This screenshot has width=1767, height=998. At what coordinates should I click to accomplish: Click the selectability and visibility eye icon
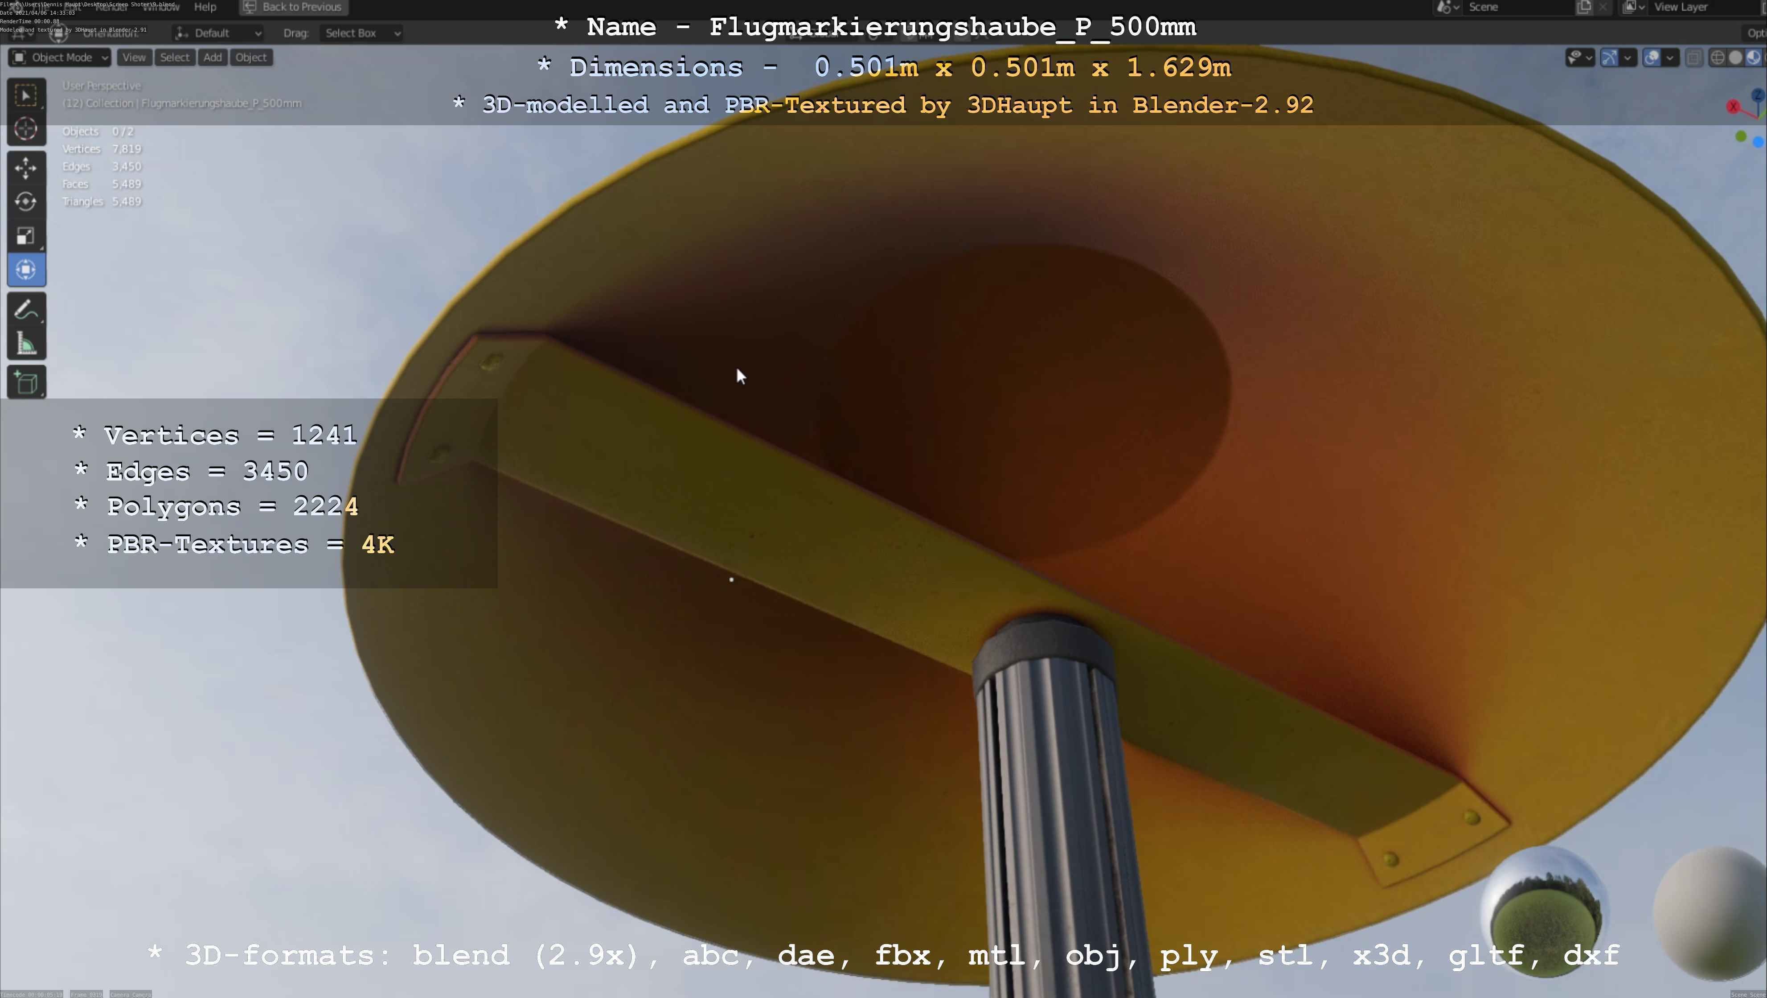(x=1576, y=57)
